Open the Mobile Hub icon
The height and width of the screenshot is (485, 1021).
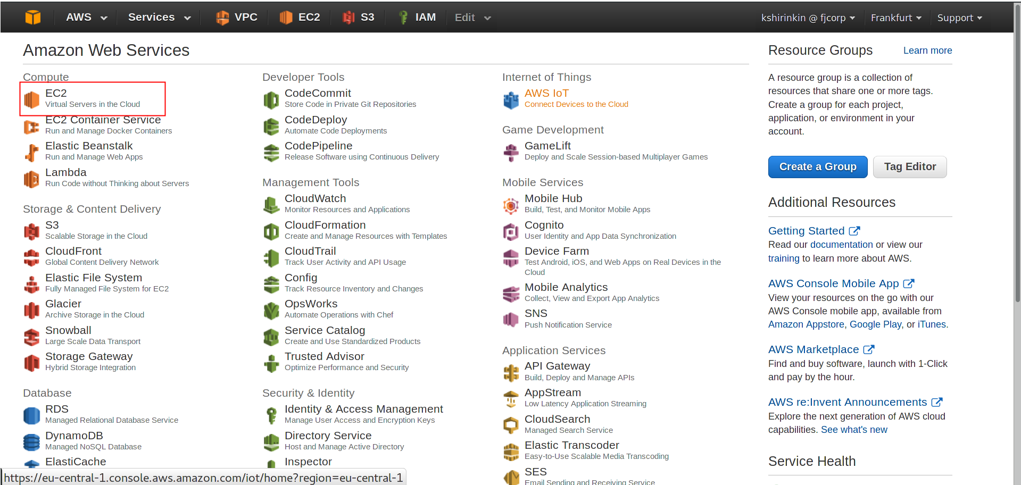511,205
